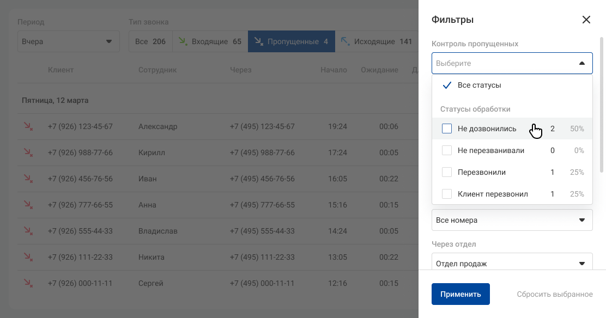The image size is (606, 318).
Task: Switch to the Входящие calls tab
Action: 210,41
